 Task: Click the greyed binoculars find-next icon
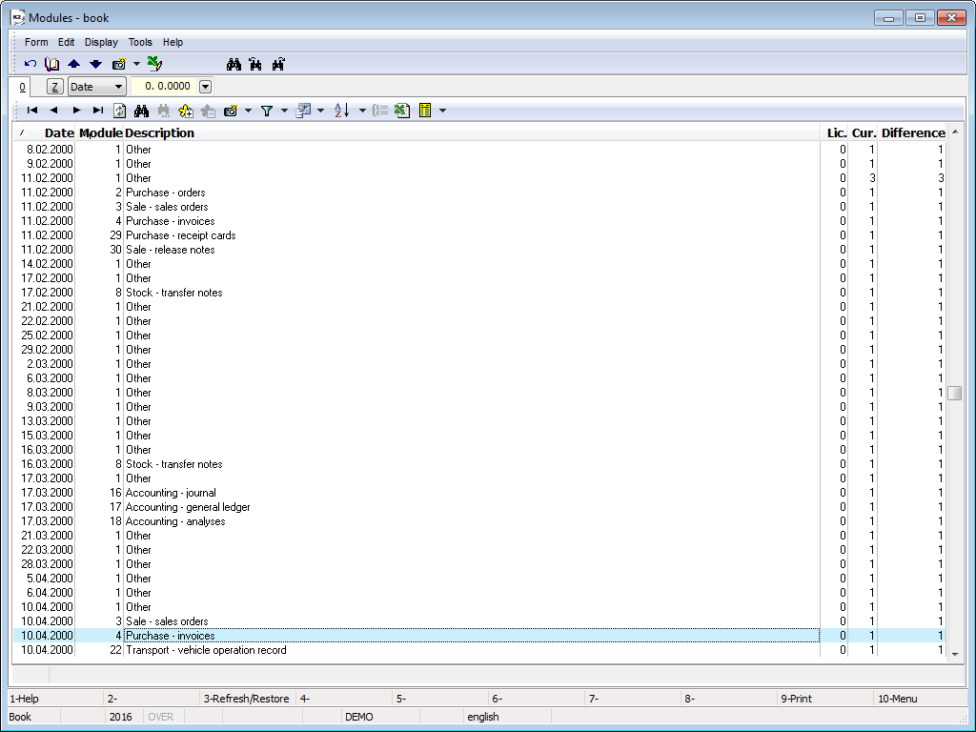[x=164, y=111]
